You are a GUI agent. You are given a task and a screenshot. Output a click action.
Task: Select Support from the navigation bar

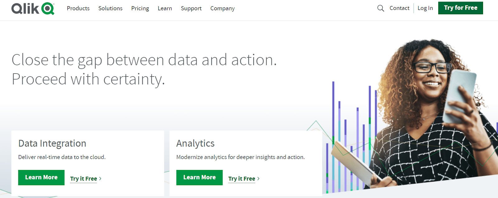(x=191, y=8)
